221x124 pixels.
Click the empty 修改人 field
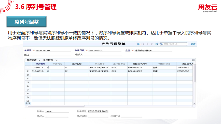(57, 116)
